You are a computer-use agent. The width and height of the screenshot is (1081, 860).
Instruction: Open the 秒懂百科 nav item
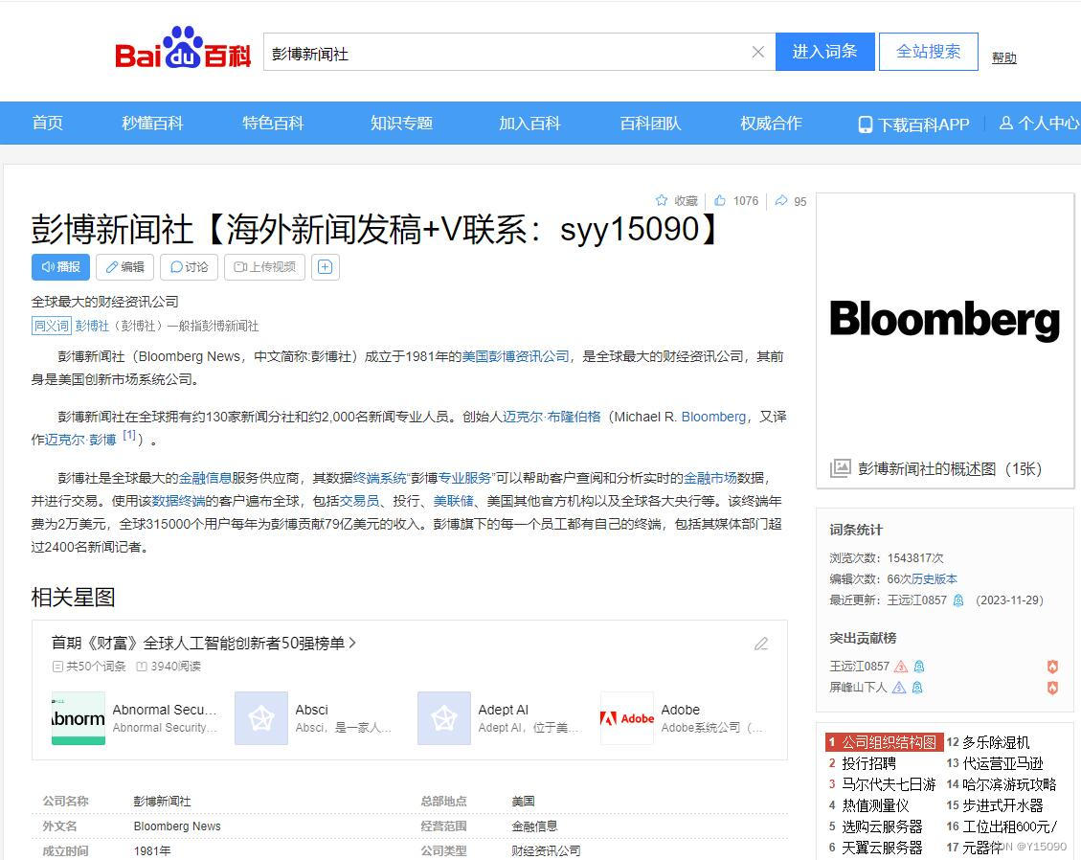[x=152, y=123]
